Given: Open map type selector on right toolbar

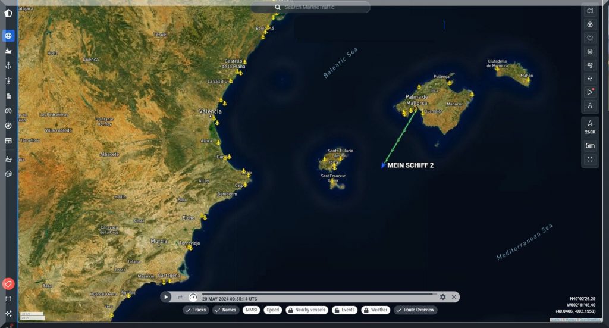Looking at the screenshot, I should (589, 11).
